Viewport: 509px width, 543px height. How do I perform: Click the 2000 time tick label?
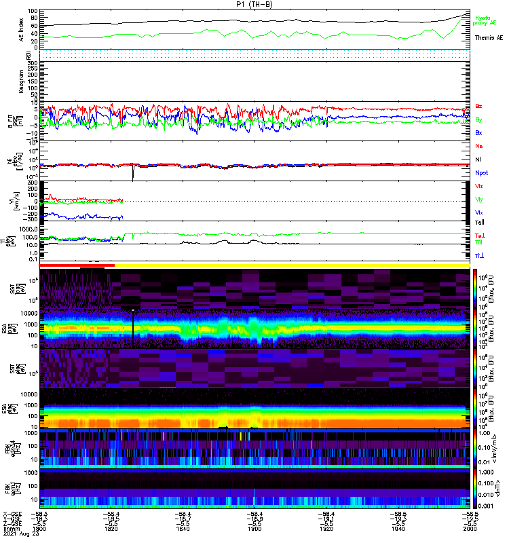click(x=470, y=529)
